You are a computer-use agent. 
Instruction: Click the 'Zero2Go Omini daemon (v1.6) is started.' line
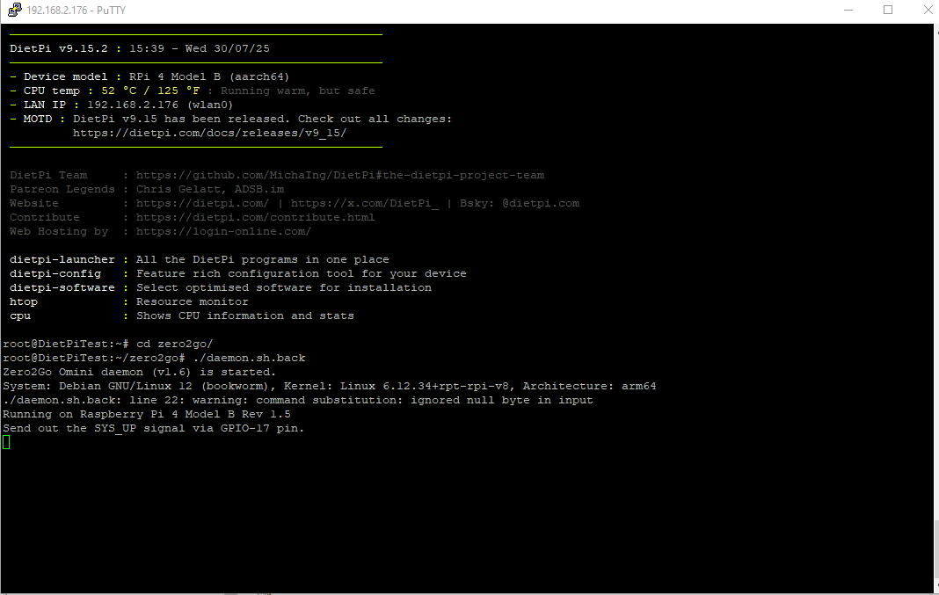point(140,373)
